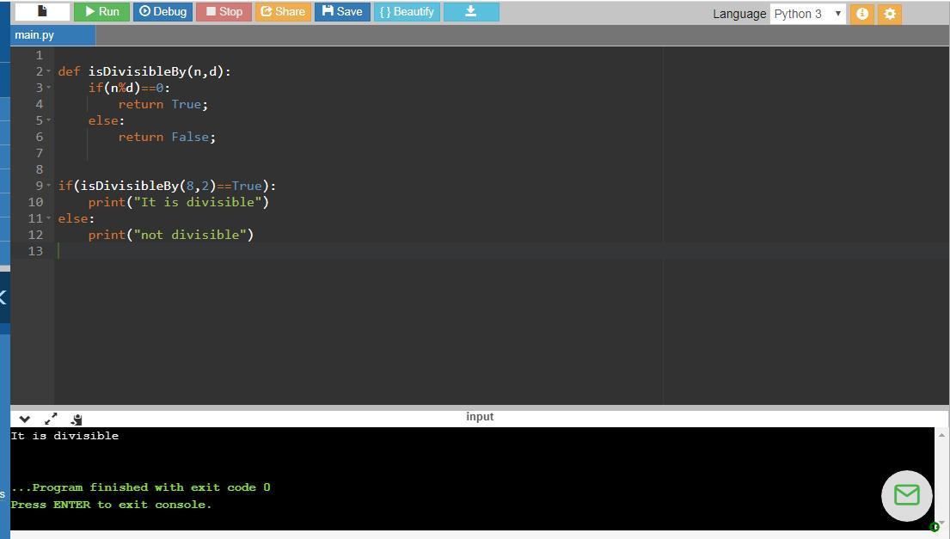The image size is (950, 539).
Task: Fold the def isDivisibleBy block at line 2
Action: pyautogui.click(x=49, y=72)
